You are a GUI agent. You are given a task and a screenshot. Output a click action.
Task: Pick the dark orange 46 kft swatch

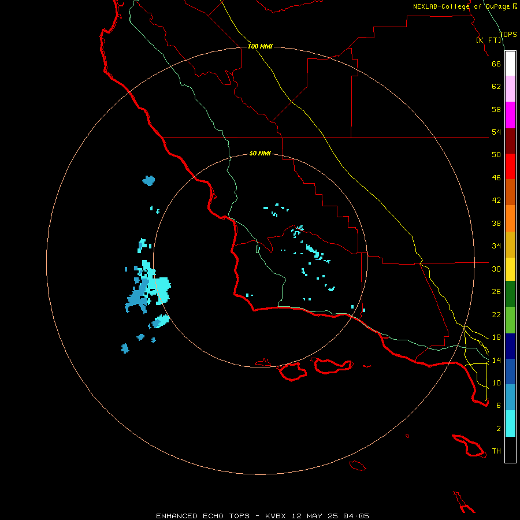[510, 192]
